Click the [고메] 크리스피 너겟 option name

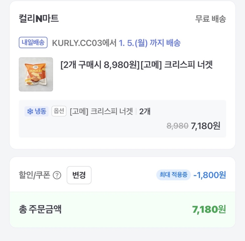(x=101, y=111)
